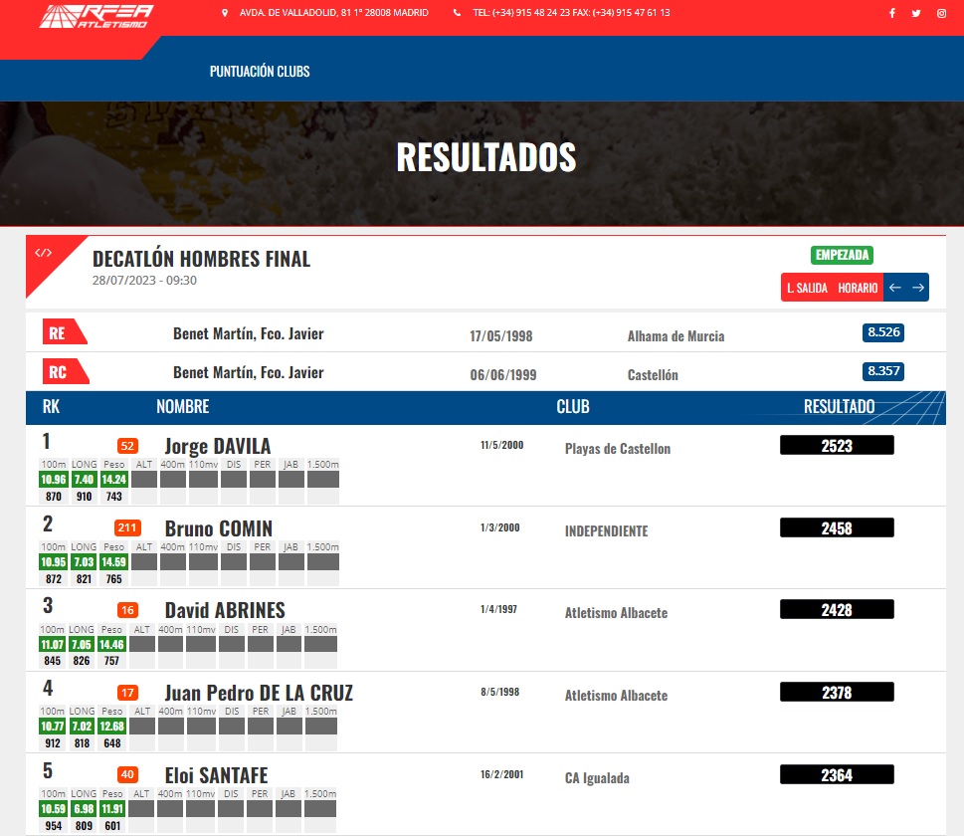
Task: Open the Facebook icon in header
Action: coord(892,13)
